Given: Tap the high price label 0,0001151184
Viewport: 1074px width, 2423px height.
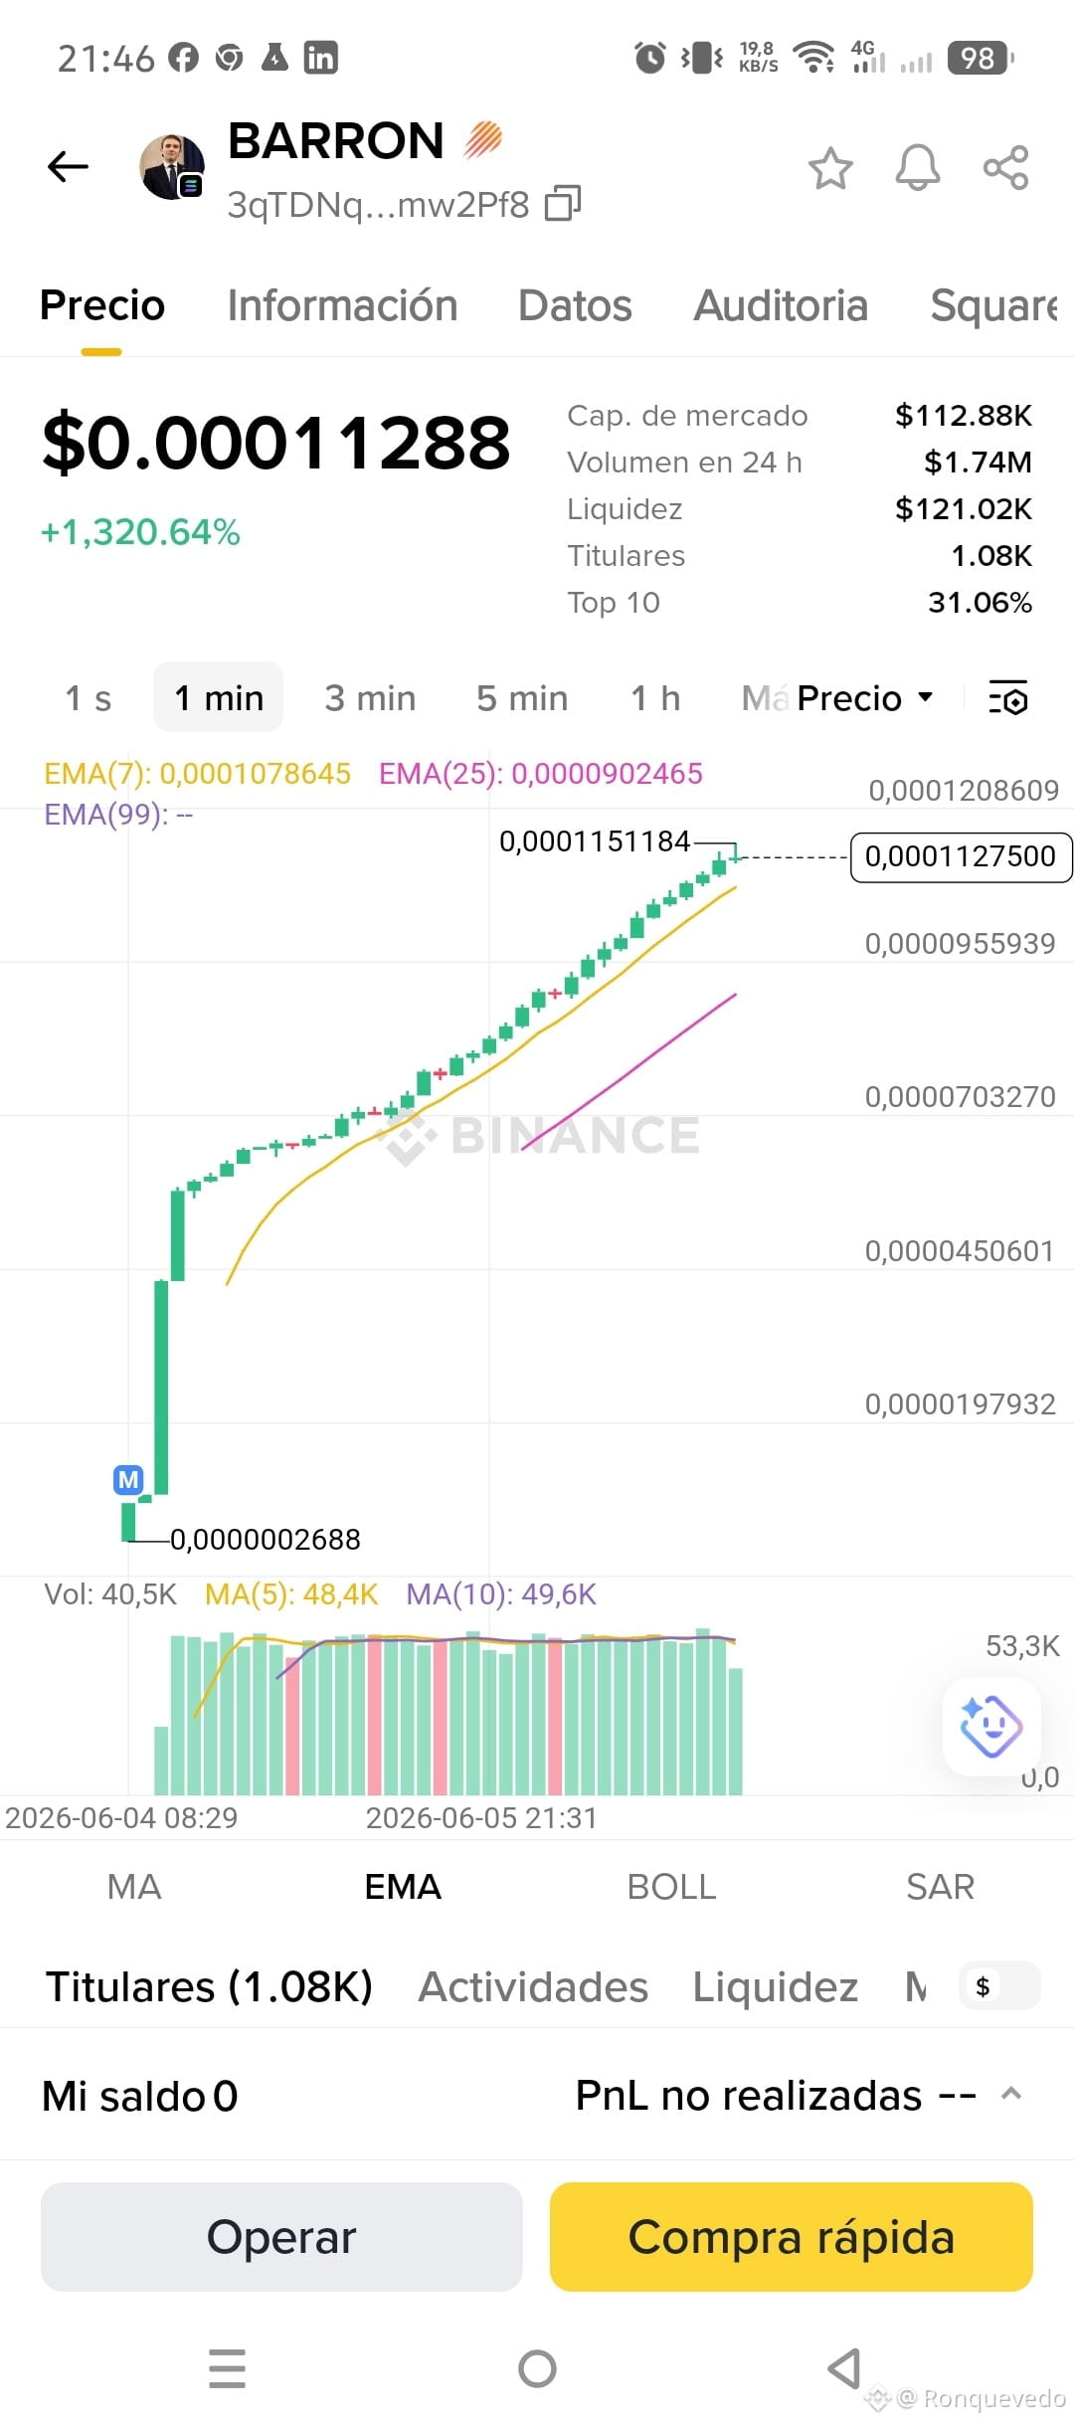Looking at the screenshot, I should [595, 841].
